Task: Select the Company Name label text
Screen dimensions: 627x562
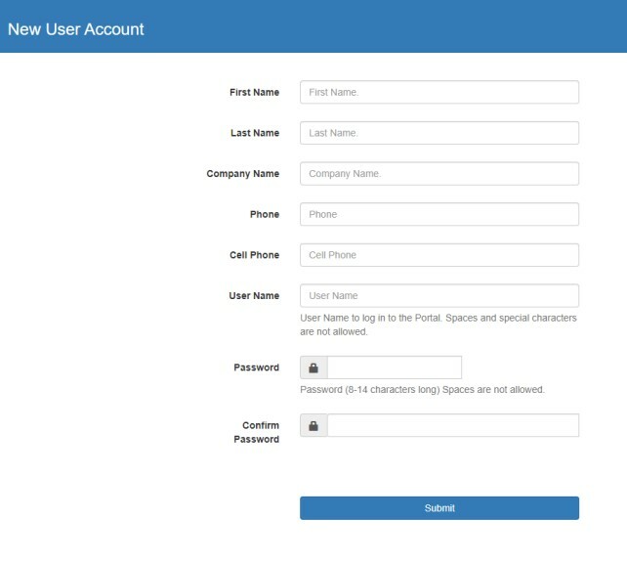Action: pyautogui.click(x=242, y=174)
